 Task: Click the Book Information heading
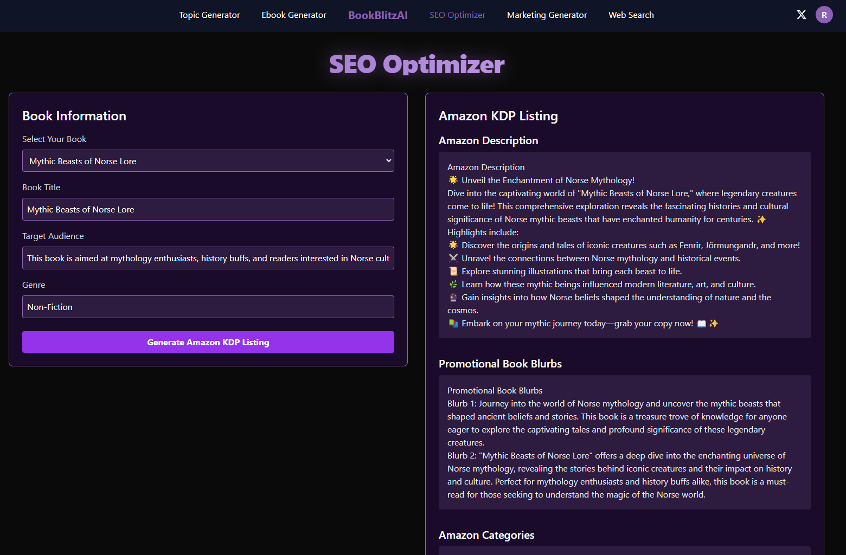click(74, 116)
